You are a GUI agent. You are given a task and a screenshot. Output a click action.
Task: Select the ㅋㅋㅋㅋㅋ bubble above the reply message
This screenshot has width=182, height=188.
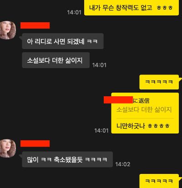click(159, 82)
